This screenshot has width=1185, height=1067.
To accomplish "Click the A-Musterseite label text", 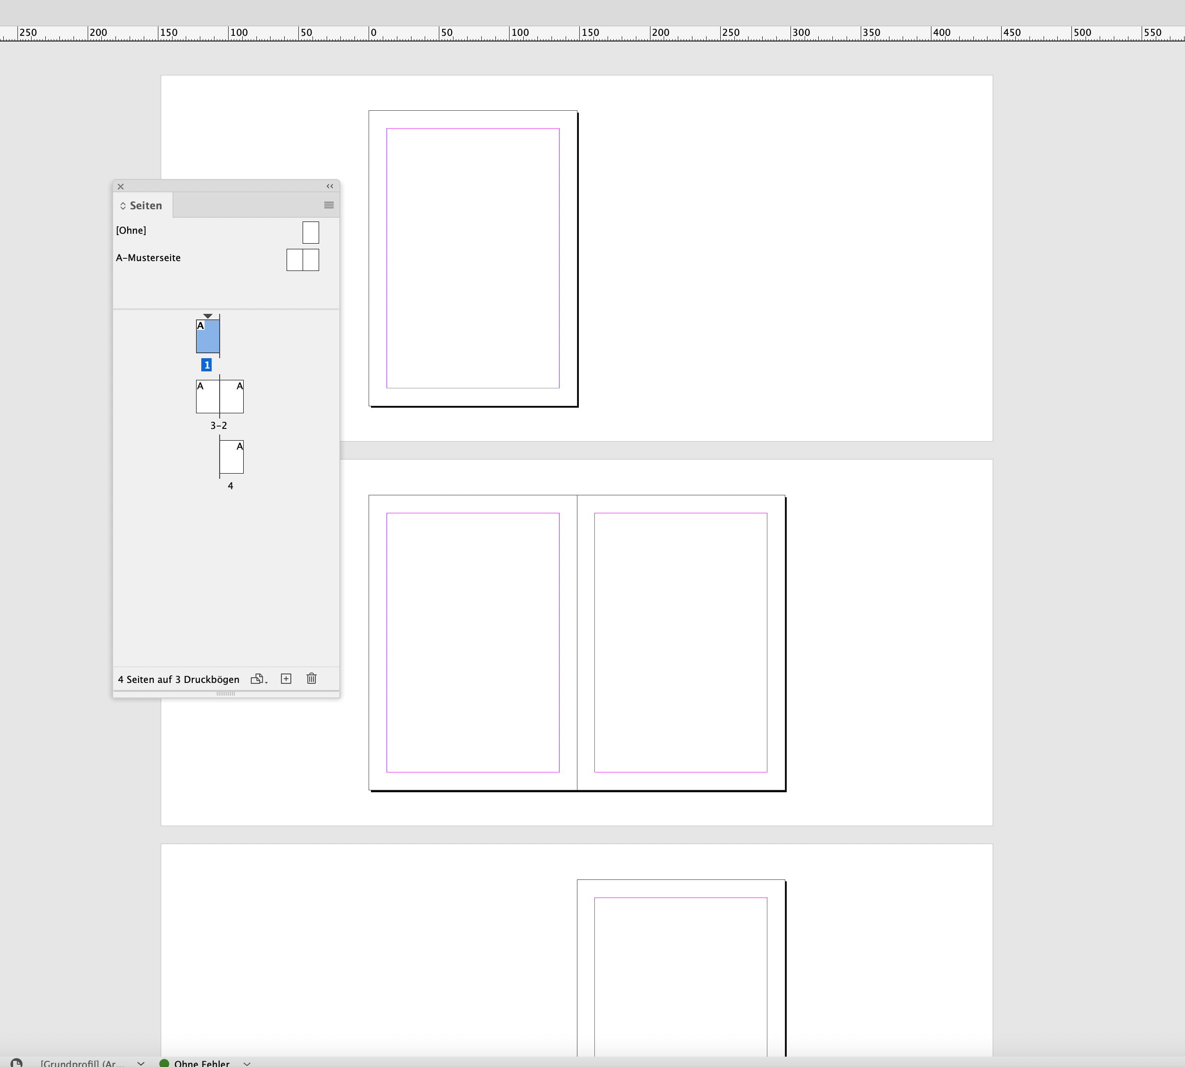I will (x=148, y=257).
